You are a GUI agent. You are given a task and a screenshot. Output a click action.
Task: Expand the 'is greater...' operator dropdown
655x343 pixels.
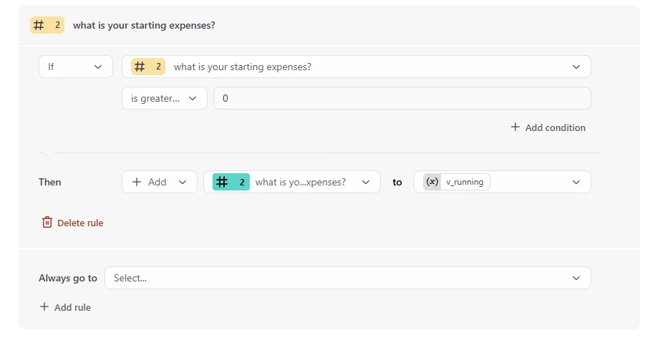[164, 98]
